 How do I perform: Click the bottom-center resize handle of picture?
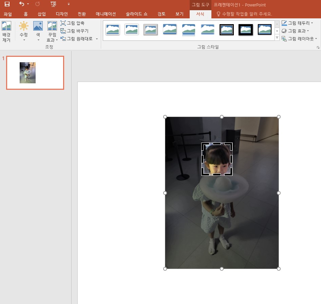click(222, 269)
